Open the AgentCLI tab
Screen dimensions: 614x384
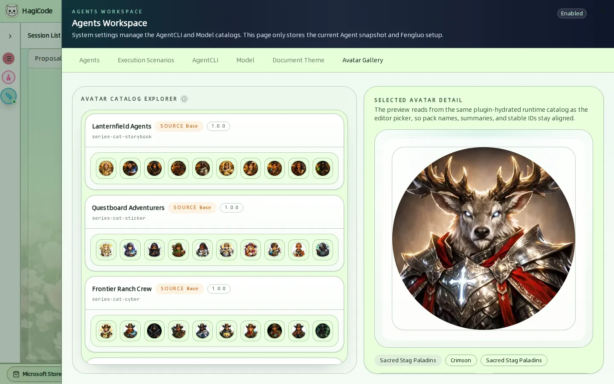pyautogui.click(x=205, y=60)
